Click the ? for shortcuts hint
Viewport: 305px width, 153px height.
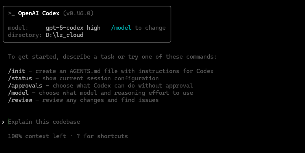point(105,136)
